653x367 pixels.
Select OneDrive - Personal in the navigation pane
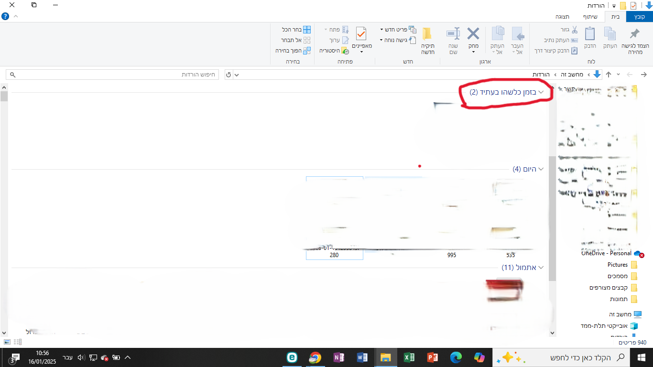click(612, 253)
